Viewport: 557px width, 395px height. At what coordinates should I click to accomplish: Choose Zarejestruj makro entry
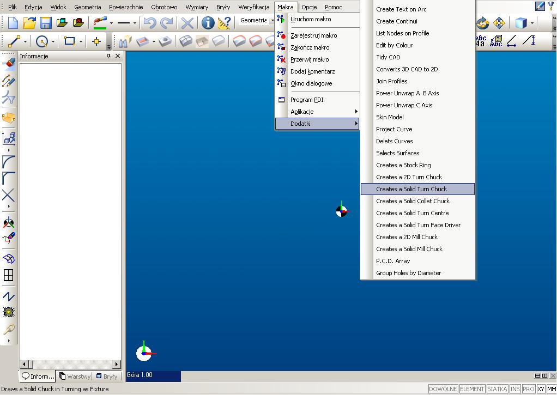point(318,35)
